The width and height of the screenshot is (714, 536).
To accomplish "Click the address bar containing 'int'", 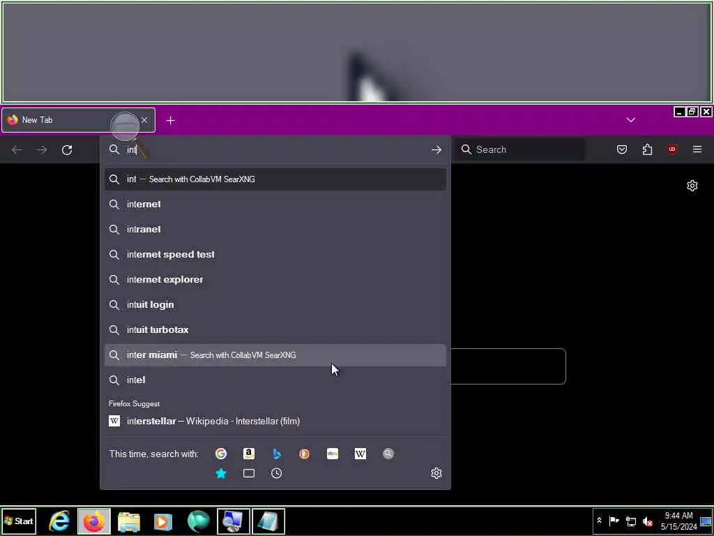I will point(275,149).
